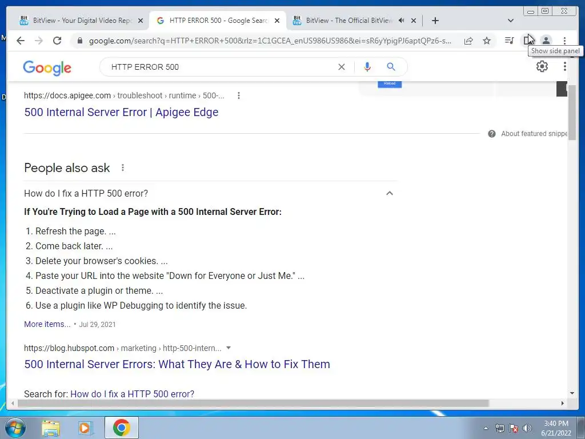This screenshot has width=585, height=439.
Task: Close the first BitView tab
Action: coord(141,21)
